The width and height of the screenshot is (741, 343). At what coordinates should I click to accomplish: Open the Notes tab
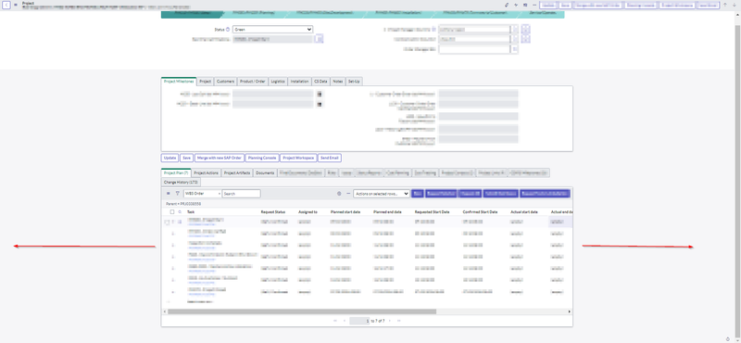pyautogui.click(x=337, y=82)
